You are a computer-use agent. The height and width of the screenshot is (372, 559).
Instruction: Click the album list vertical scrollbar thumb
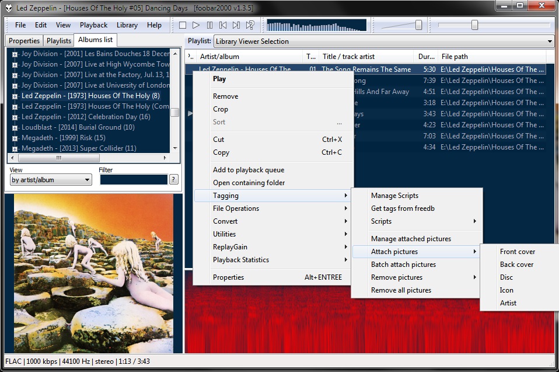point(174,112)
